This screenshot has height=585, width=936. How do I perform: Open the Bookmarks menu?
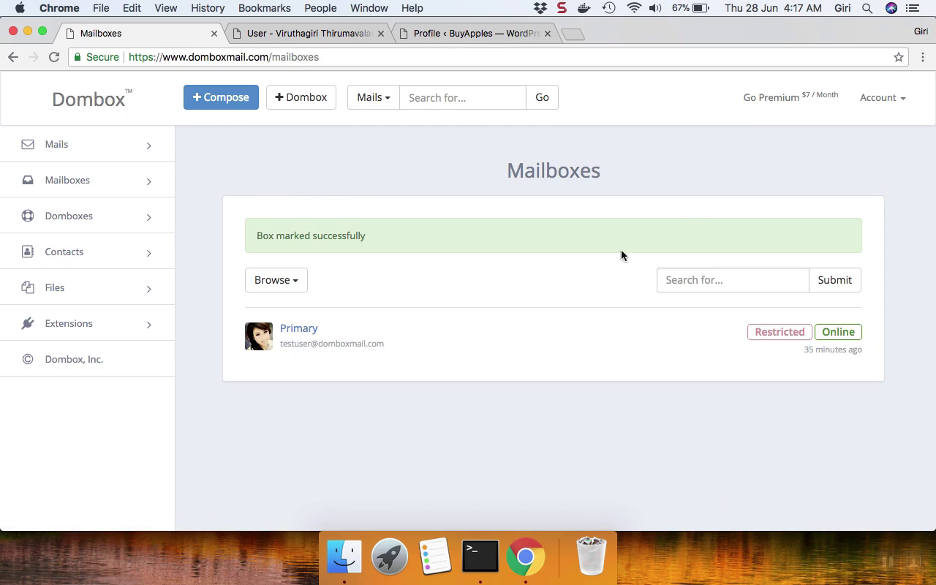265,8
